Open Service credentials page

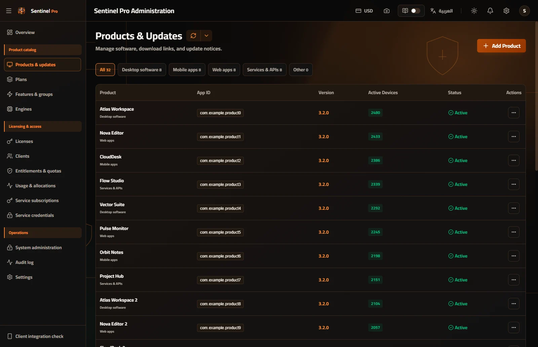tap(42, 215)
